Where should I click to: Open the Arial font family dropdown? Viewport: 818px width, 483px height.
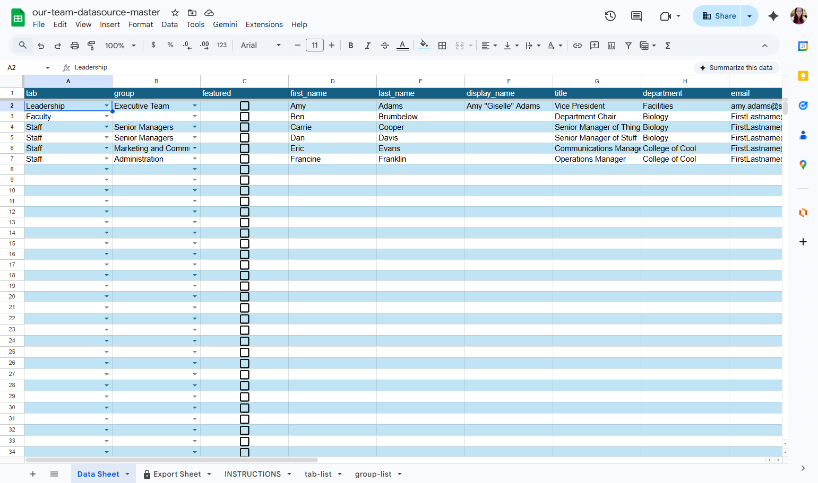click(x=261, y=46)
